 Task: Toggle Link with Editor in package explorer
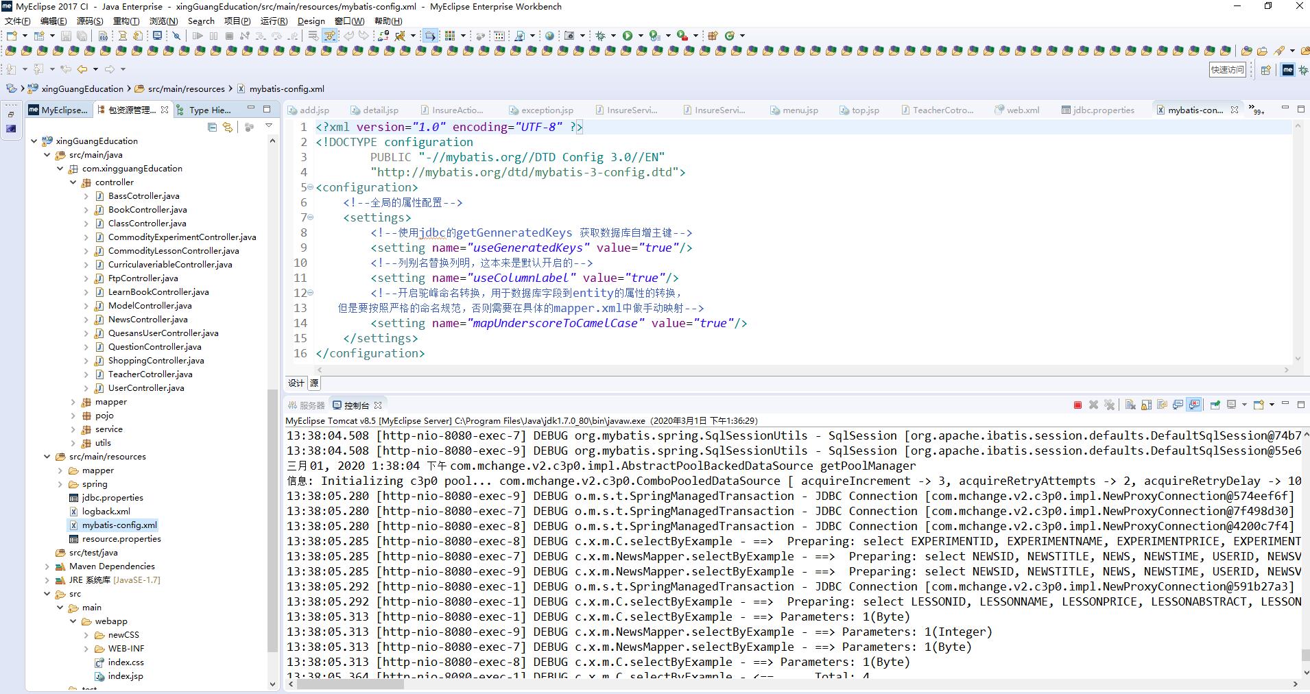click(228, 127)
